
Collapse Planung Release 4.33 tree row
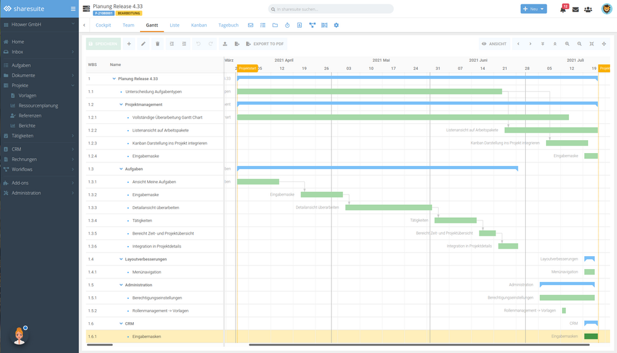tap(114, 79)
